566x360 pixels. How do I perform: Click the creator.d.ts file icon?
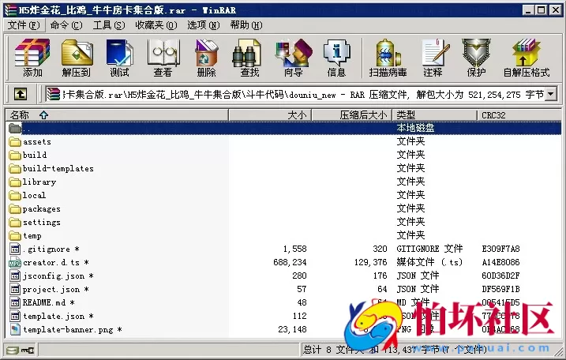[x=15, y=263]
